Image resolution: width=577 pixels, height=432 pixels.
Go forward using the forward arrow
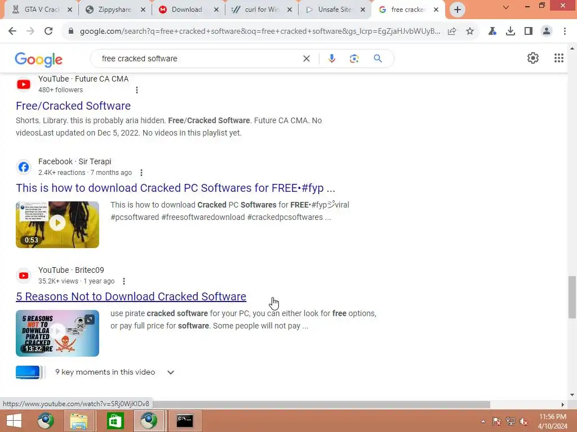tap(30, 31)
